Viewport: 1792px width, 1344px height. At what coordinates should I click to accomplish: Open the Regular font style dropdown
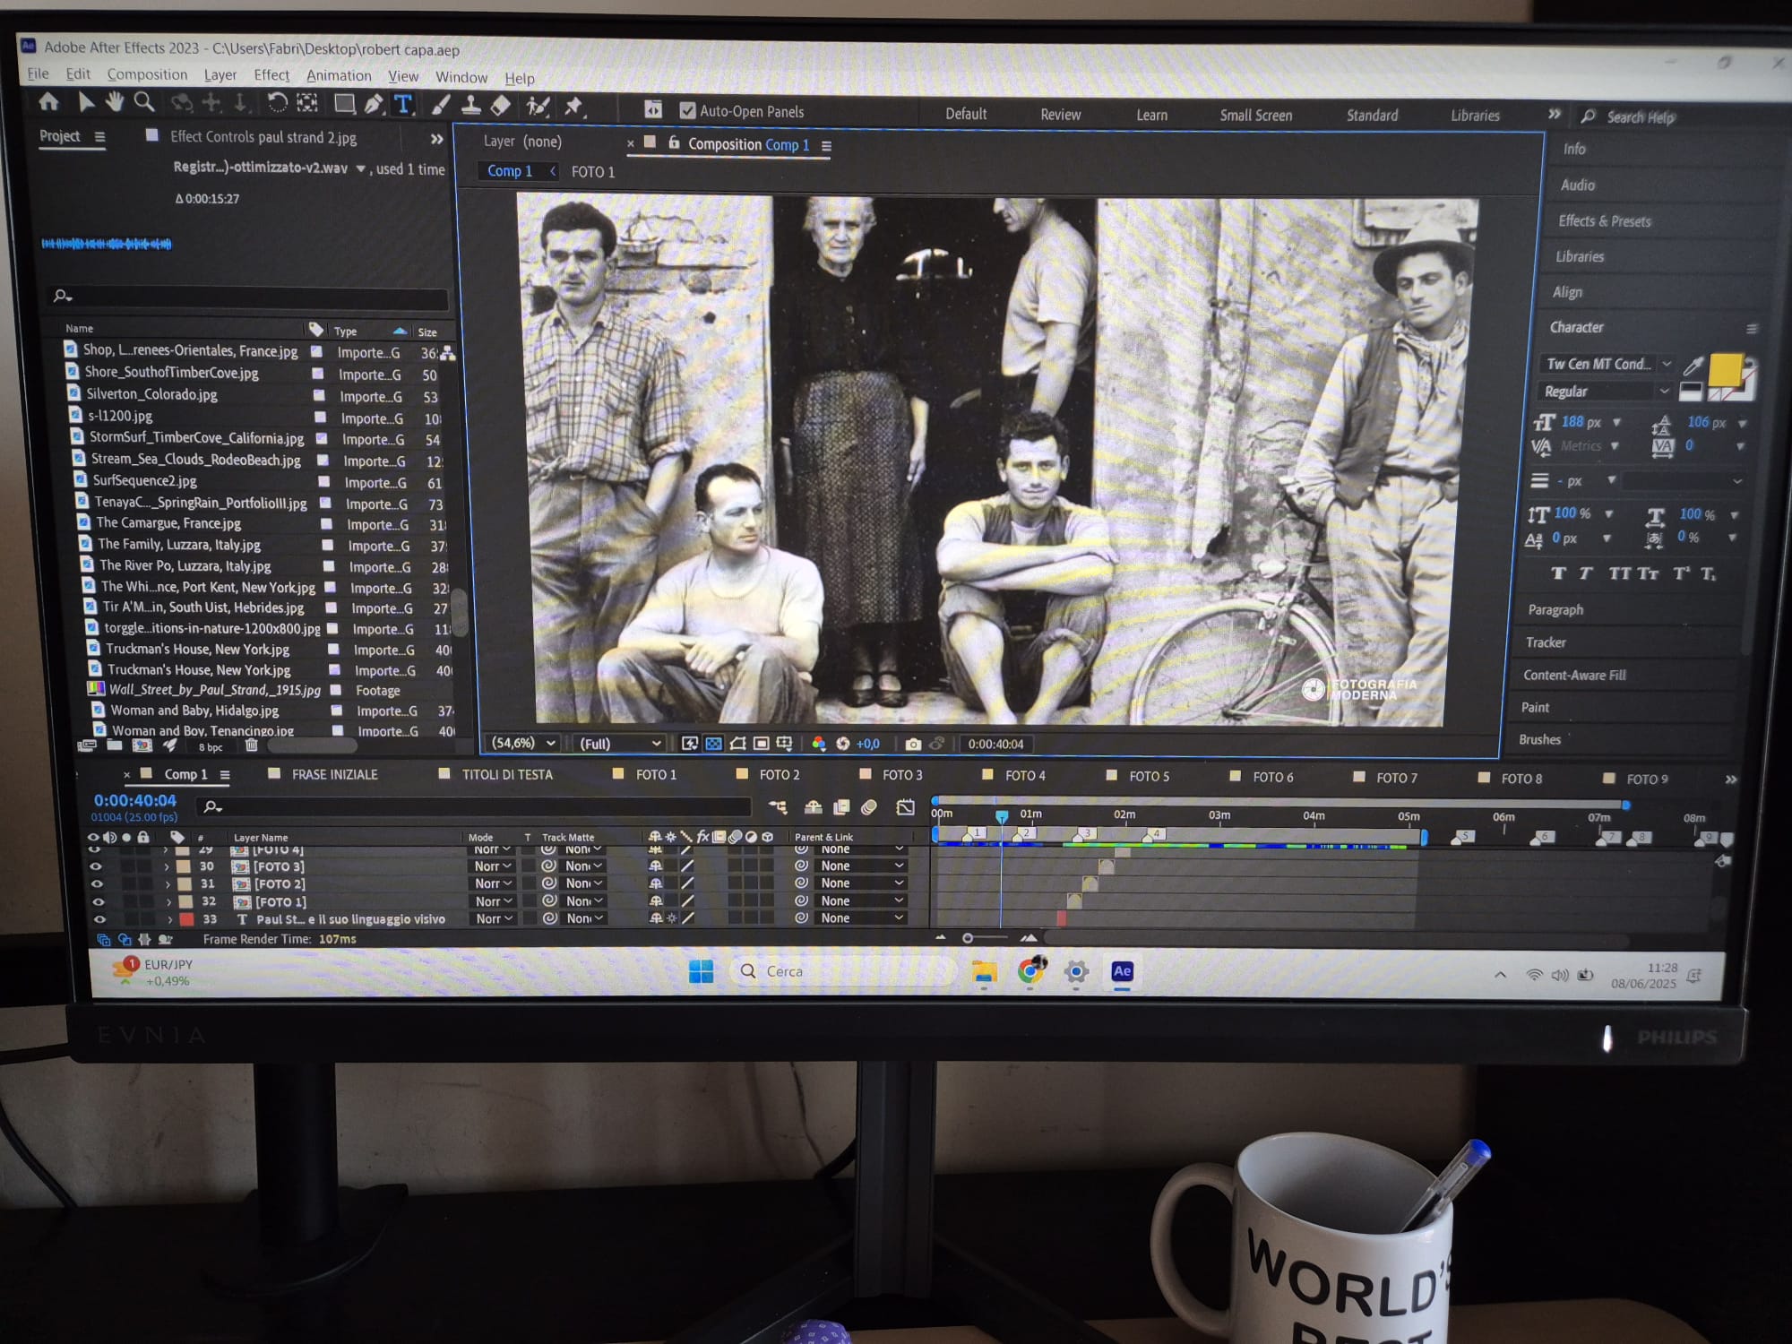1606,392
